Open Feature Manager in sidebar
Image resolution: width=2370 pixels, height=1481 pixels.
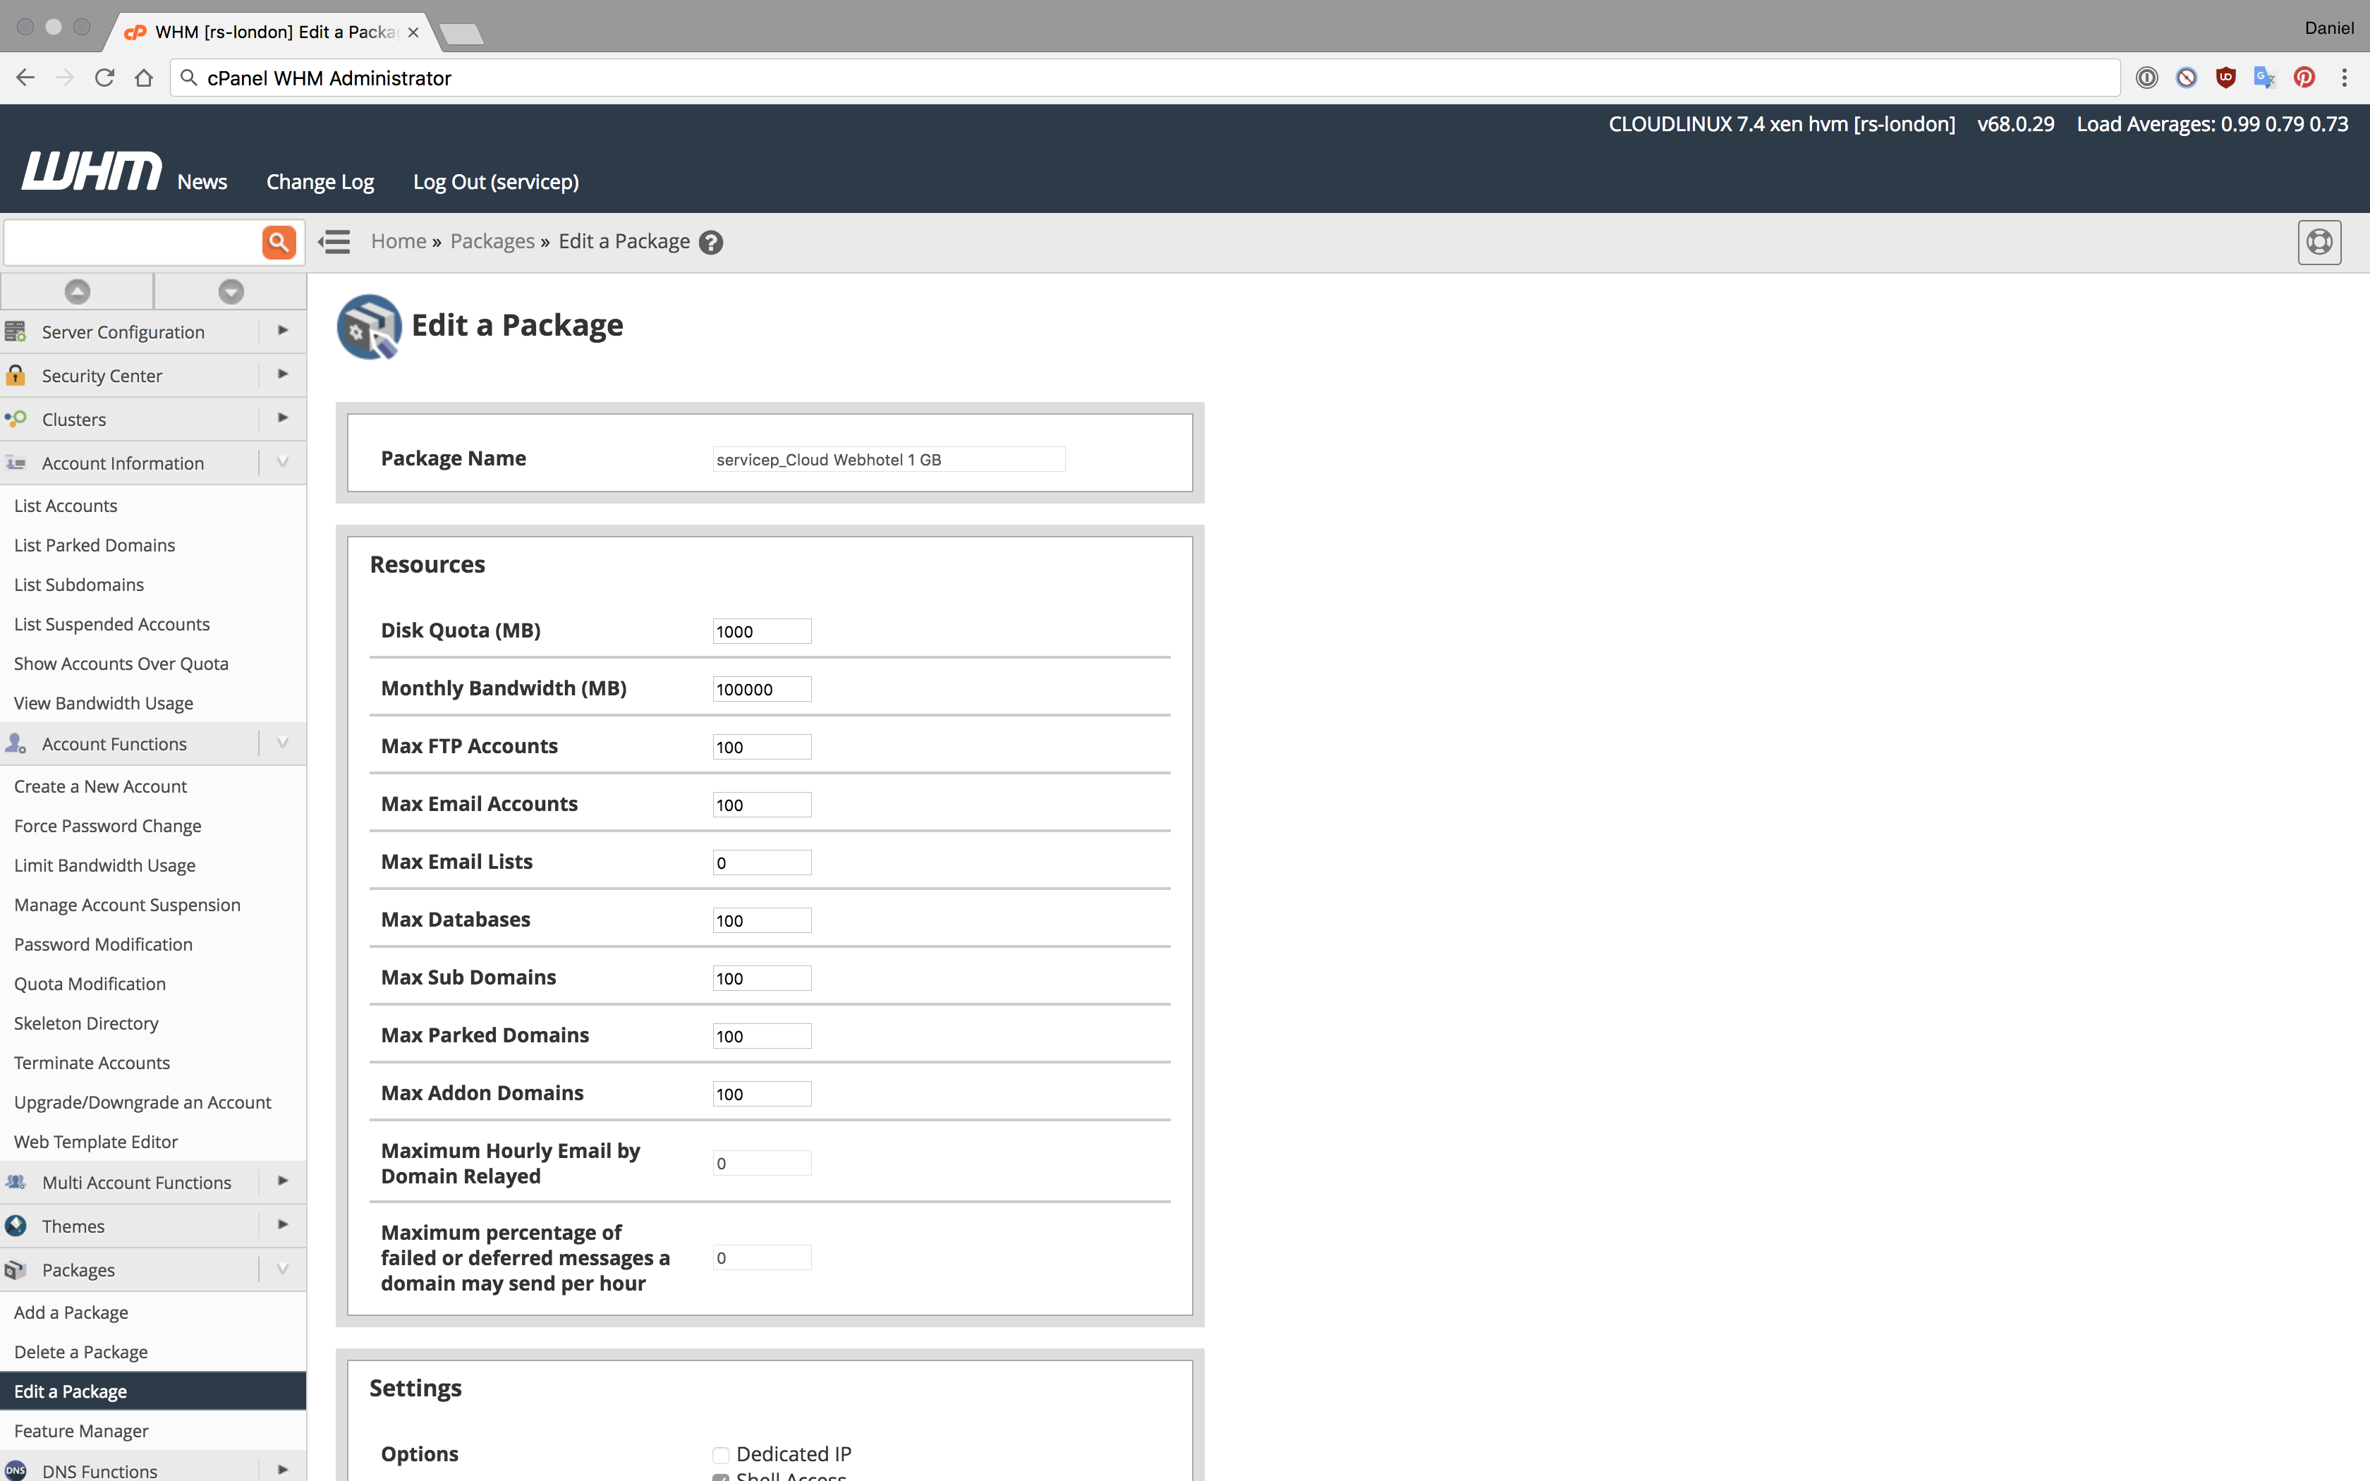point(81,1430)
